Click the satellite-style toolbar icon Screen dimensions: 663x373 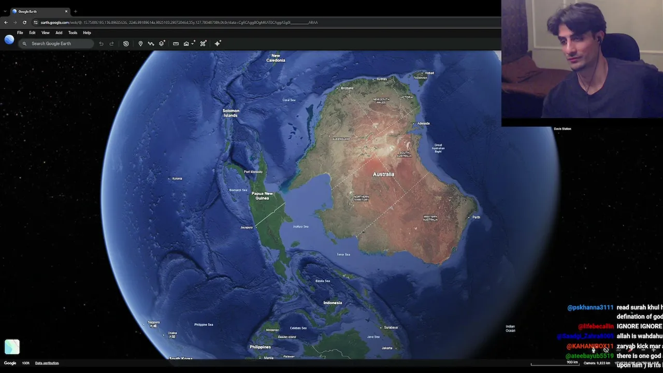203,44
